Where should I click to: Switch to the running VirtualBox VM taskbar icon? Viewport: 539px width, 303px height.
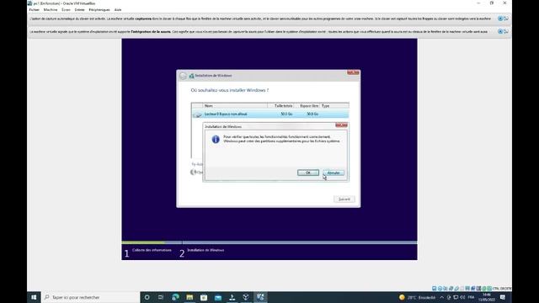point(260,297)
